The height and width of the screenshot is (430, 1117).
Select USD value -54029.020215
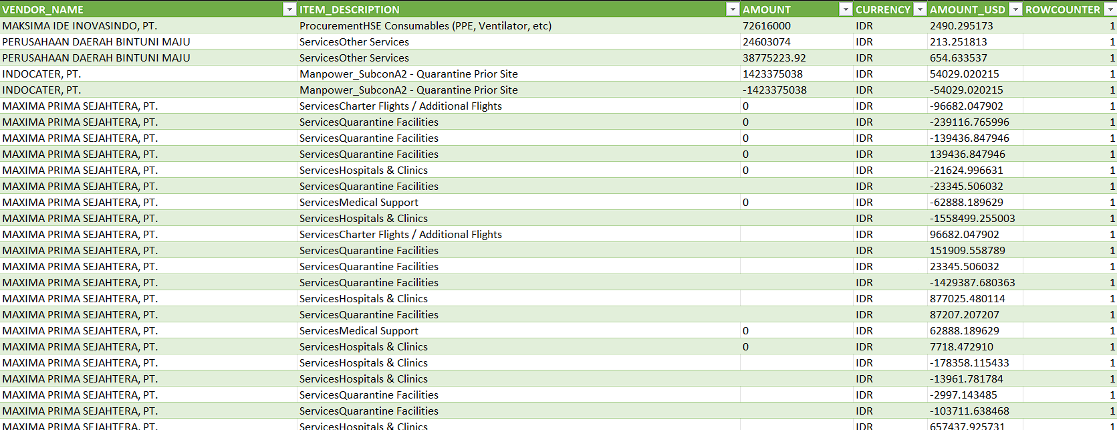(975, 90)
